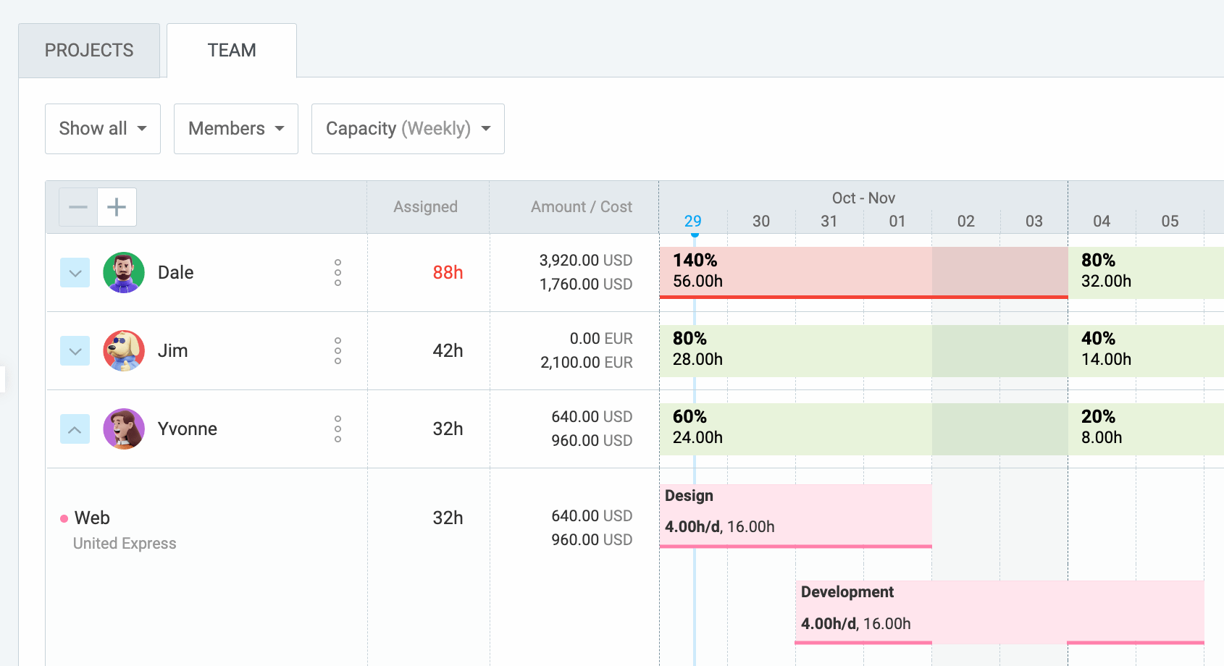Click Jim's 2,100.00 EUR cost
This screenshot has height=666, width=1224.
click(x=587, y=363)
